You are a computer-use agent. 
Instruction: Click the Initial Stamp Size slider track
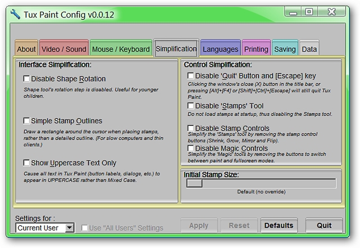(261, 183)
